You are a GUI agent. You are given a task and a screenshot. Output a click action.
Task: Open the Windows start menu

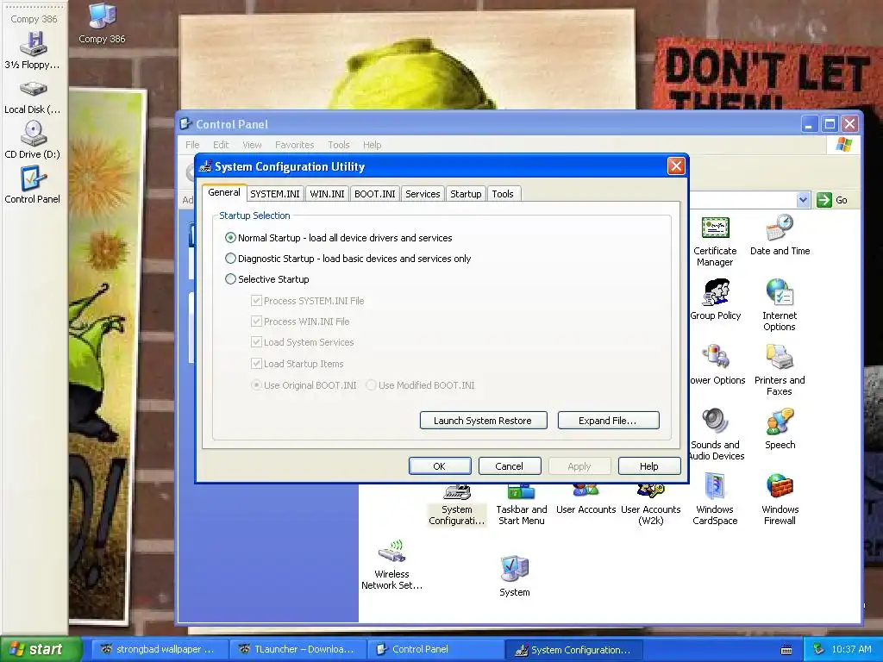(40, 649)
